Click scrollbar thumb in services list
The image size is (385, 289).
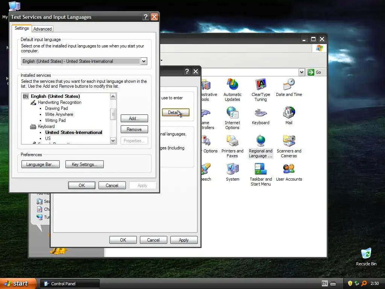click(x=113, y=114)
